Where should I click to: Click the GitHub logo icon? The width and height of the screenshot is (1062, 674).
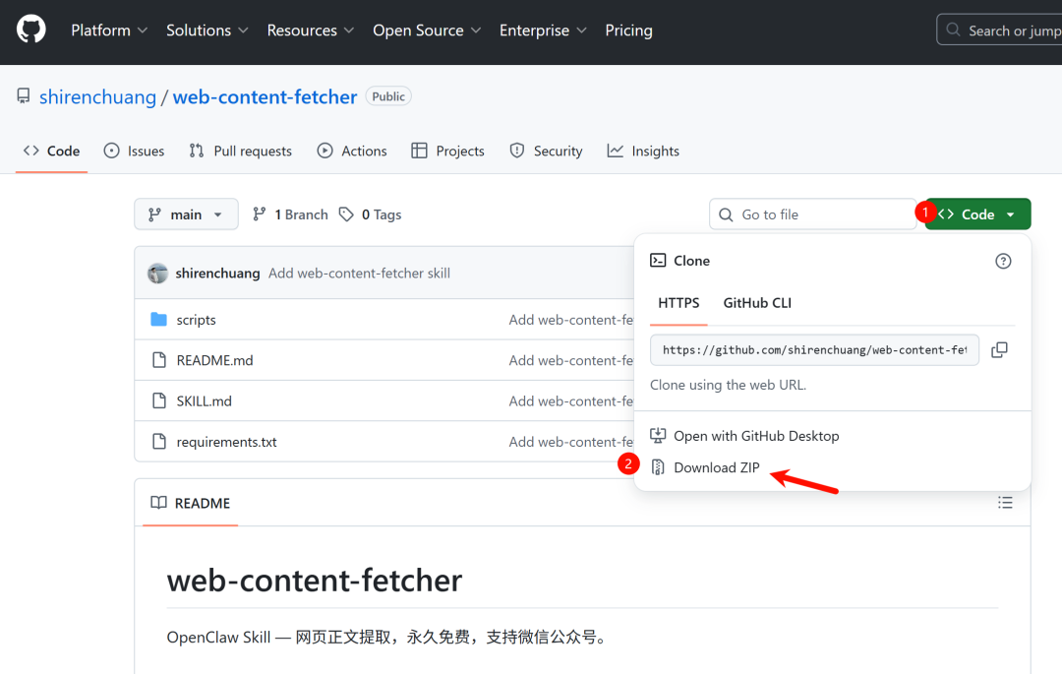(x=31, y=31)
